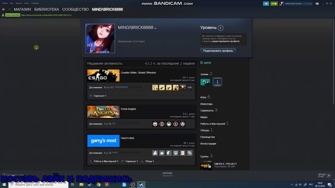This screenshot has height=188, width=335.
Task: Go to the СООБЩЕСТВО tab
Action: pos(75,9)
